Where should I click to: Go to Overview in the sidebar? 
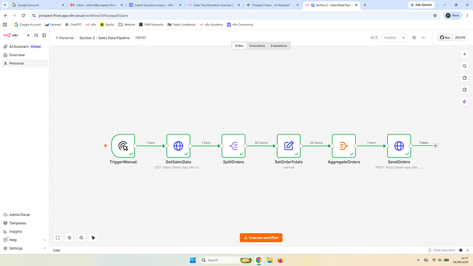25,55
